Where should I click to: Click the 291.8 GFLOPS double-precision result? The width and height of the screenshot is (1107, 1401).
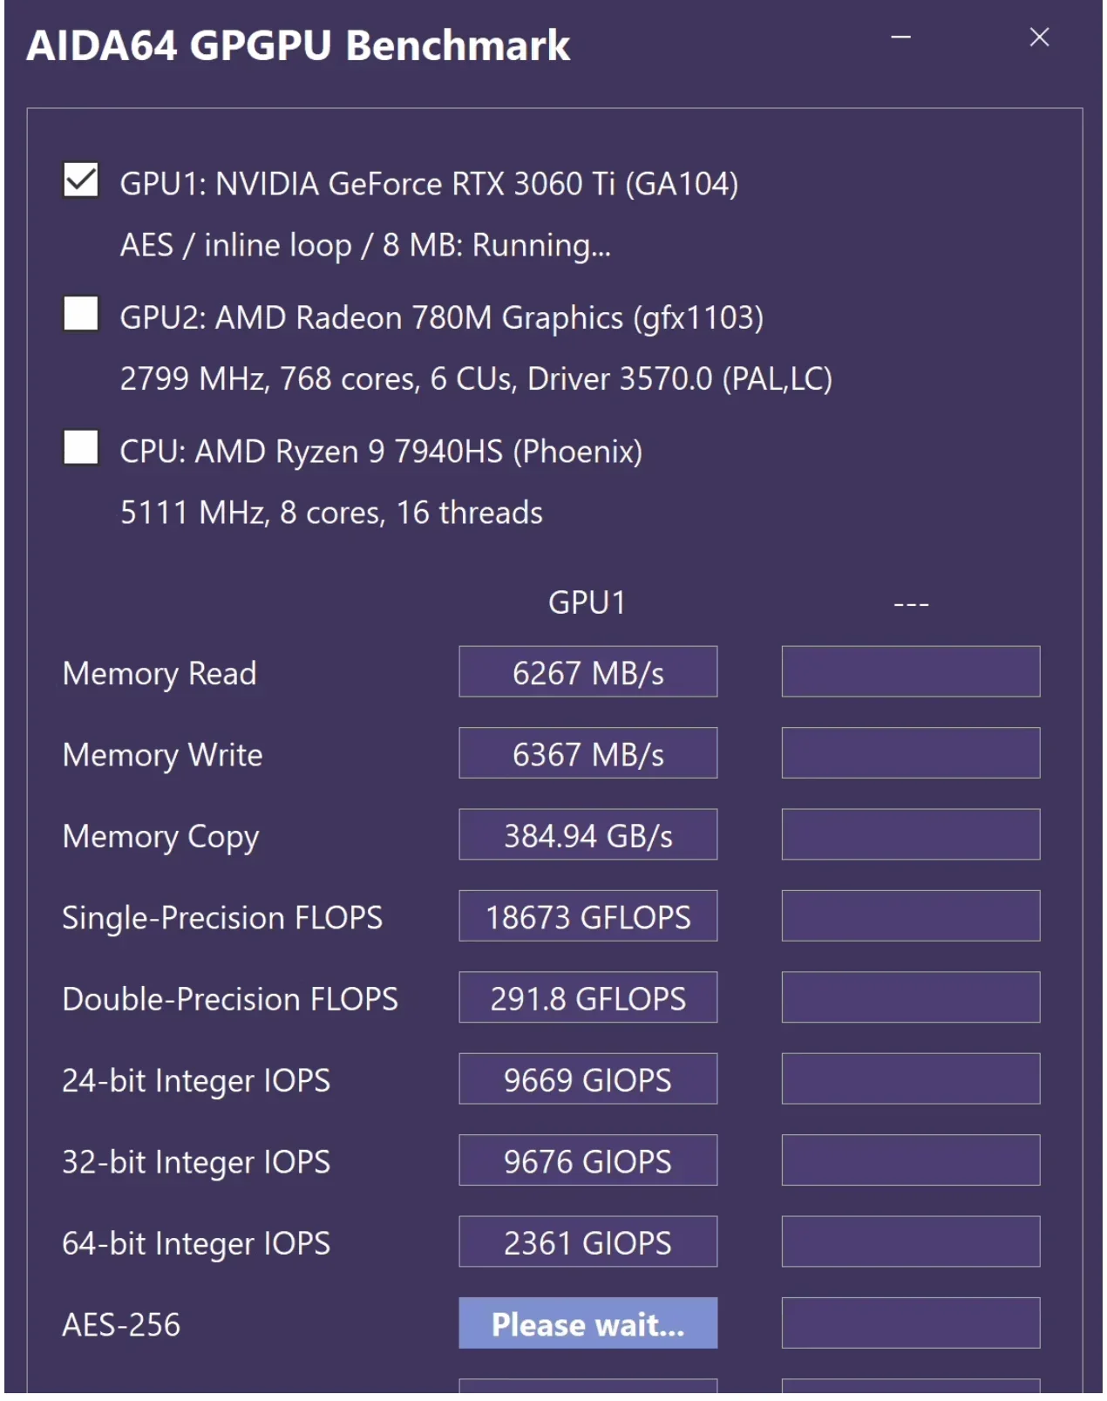point(587,998)
